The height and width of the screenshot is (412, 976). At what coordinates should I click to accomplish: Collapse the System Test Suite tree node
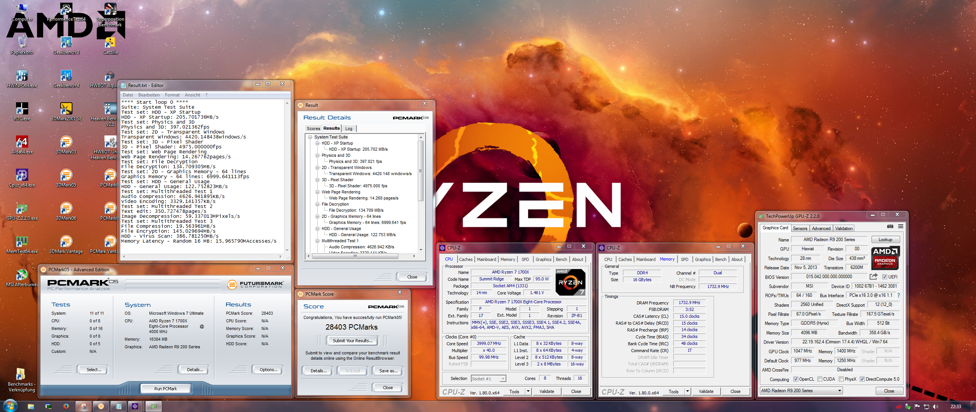(x=310, y=137)
